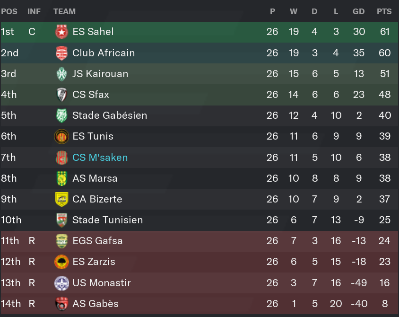Click the Stade Gabésien green crest
The width and height of the screenshot is (399, 317).
61,115
